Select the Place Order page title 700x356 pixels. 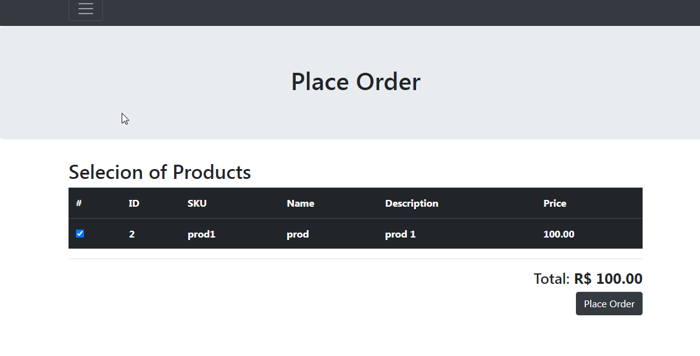tap(356, 81)
